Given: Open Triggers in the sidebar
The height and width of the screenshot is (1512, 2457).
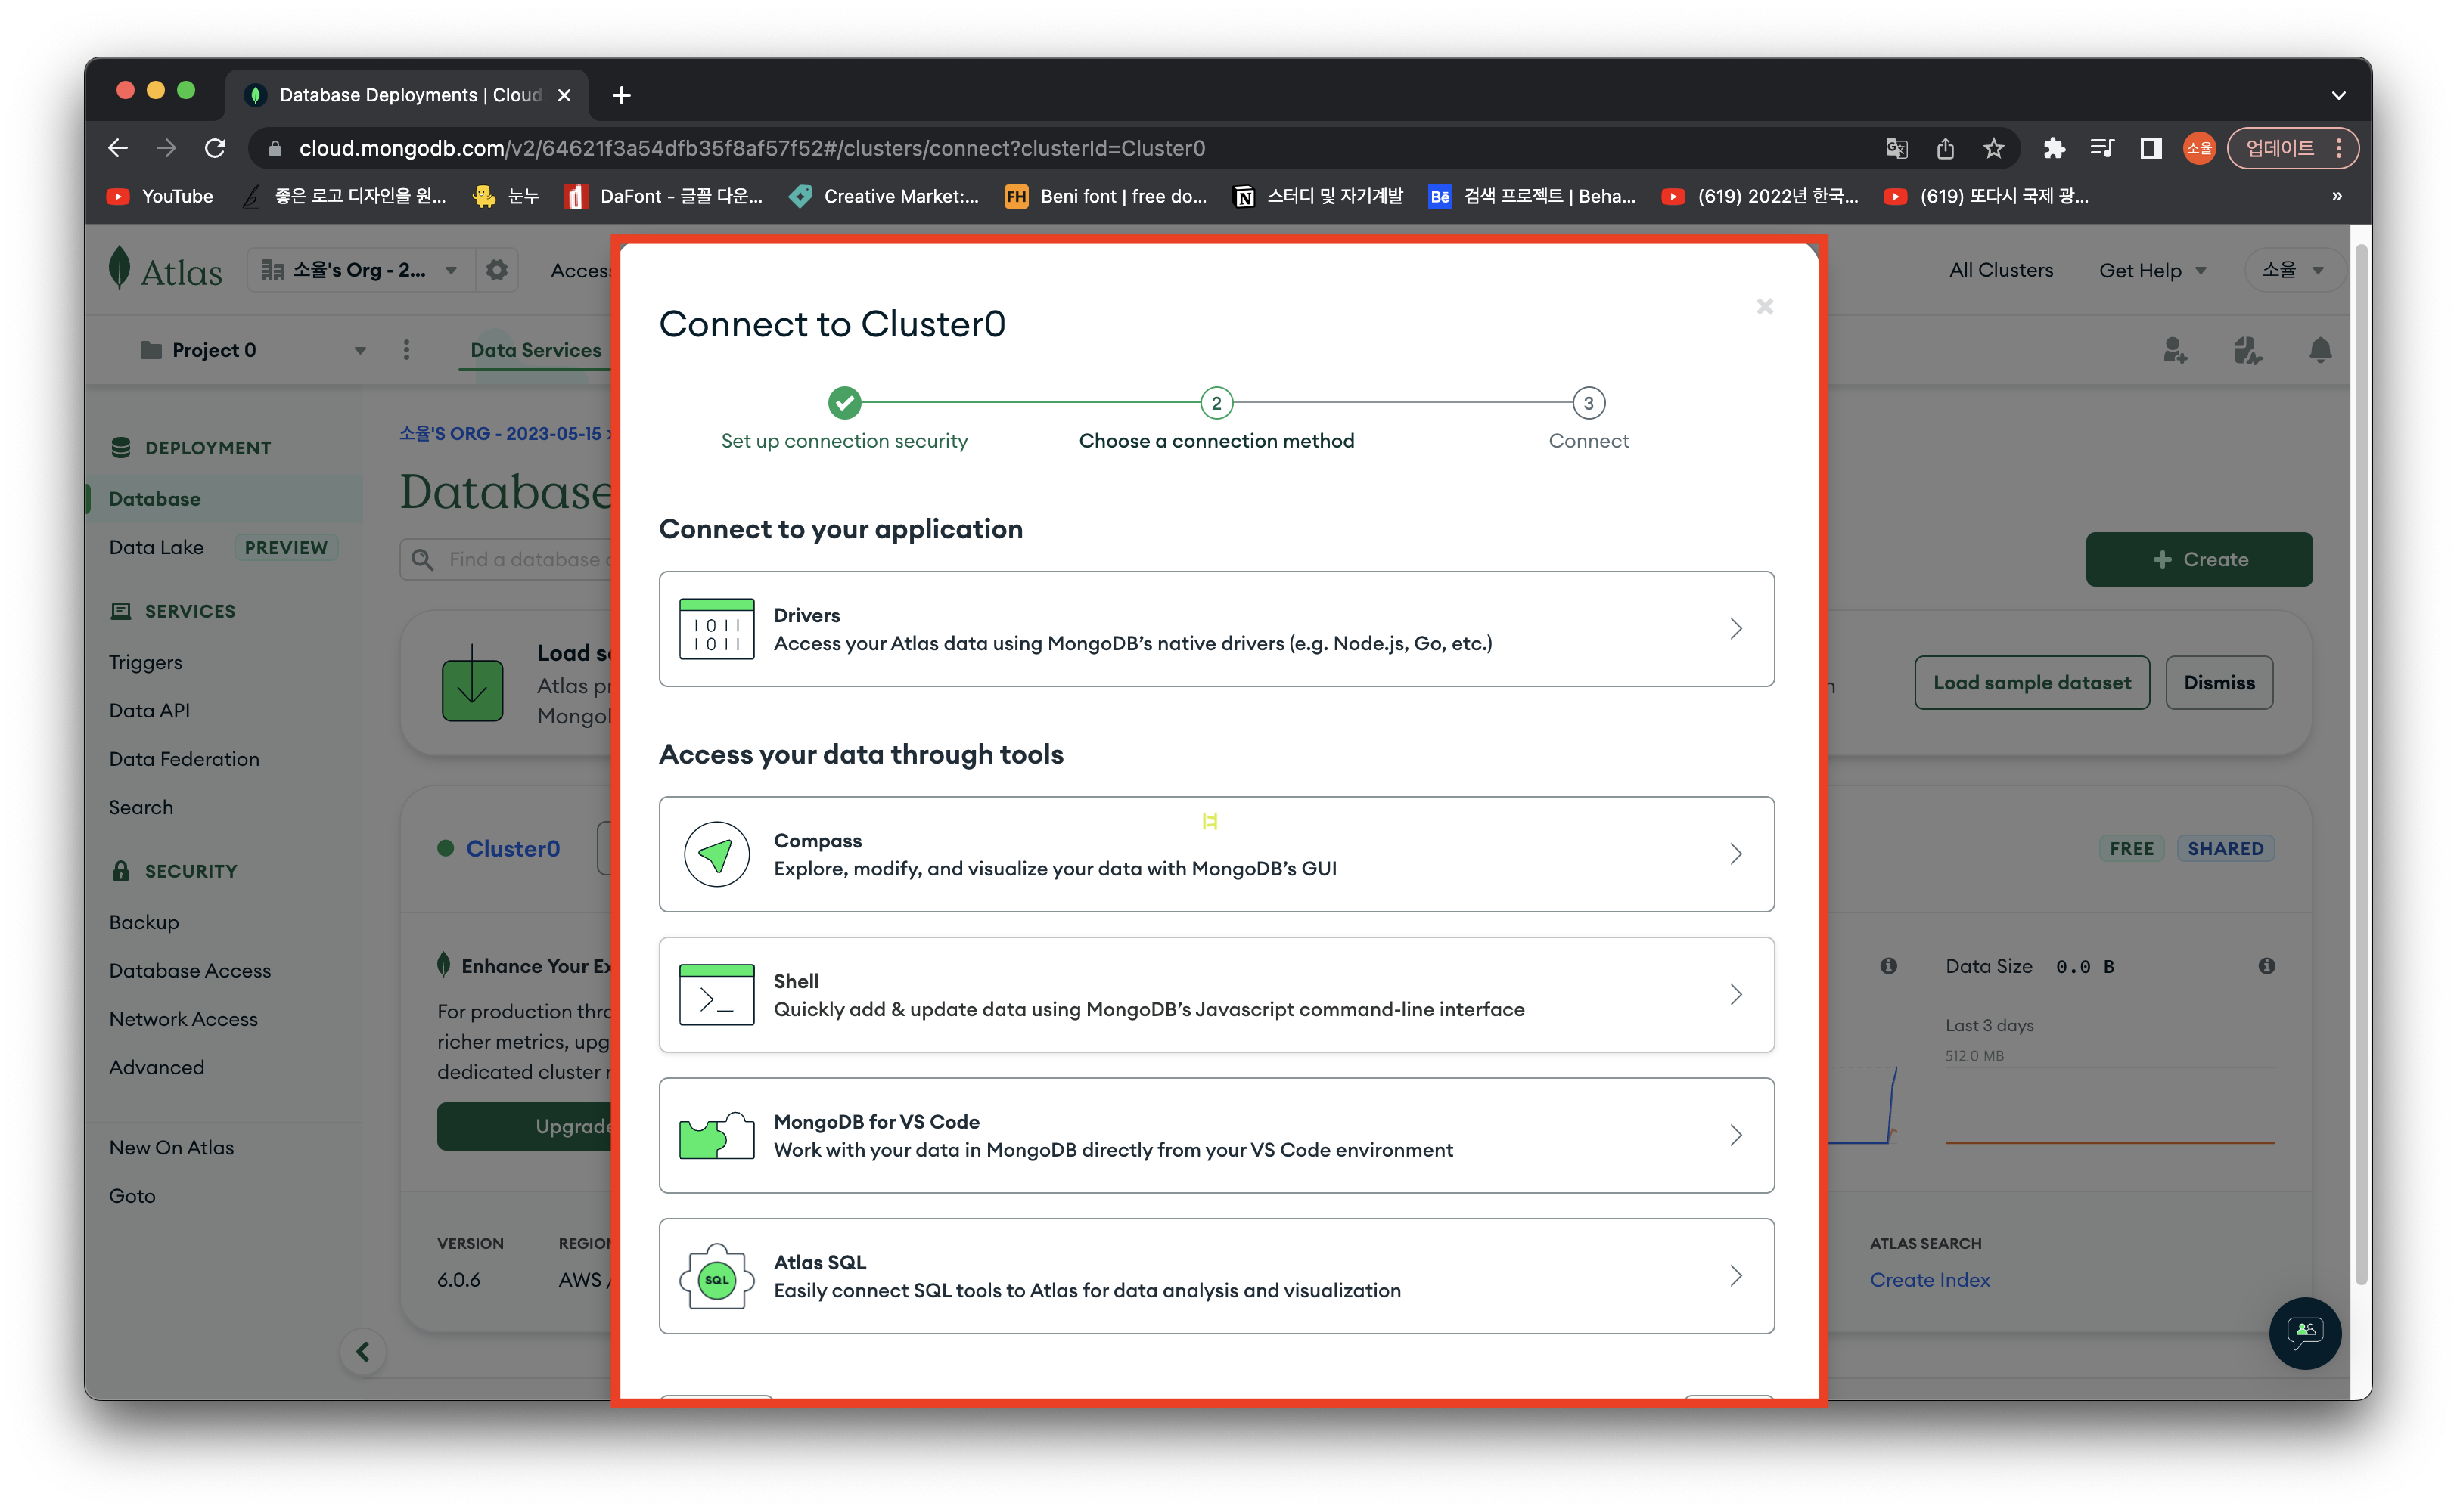Looking at the screenshot, I should point(145,662).
